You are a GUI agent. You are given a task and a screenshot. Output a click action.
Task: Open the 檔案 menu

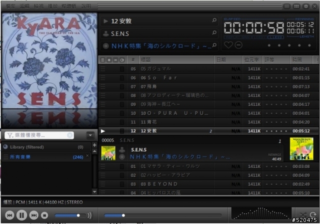coord(10,6)
